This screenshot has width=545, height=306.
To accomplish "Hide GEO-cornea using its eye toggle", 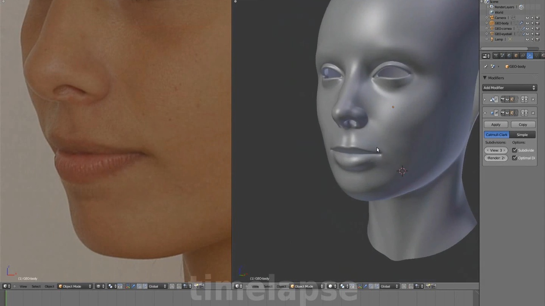I will click(x=527, y=28).
